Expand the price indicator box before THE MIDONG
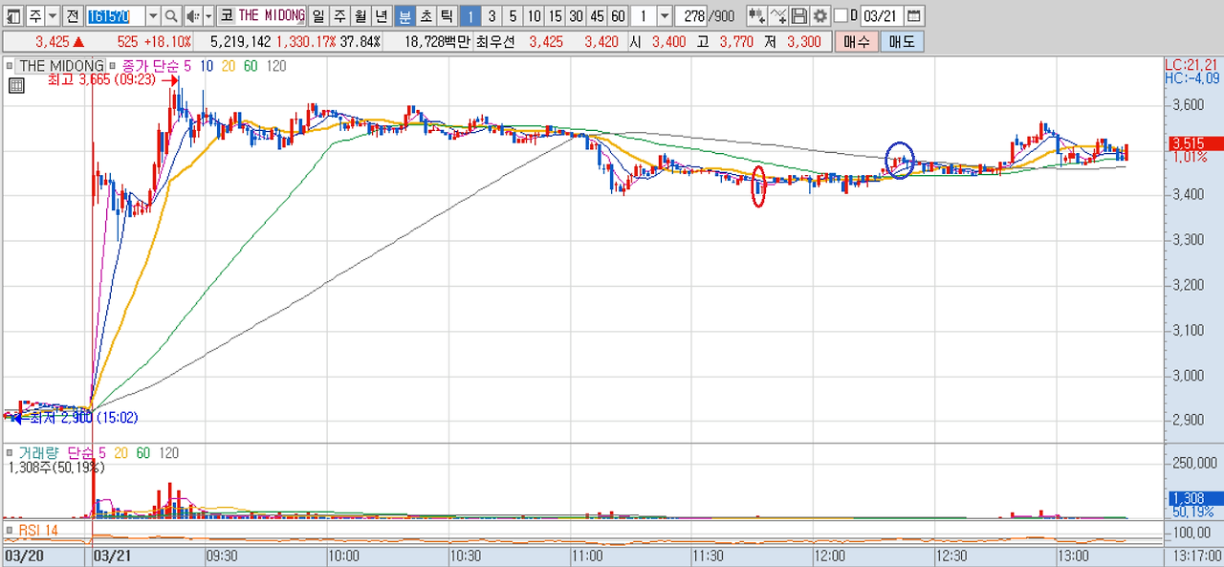 10,66
